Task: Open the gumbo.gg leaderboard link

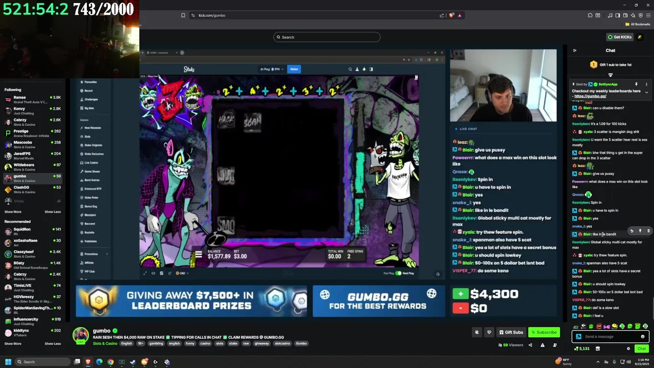Action: 590,96
